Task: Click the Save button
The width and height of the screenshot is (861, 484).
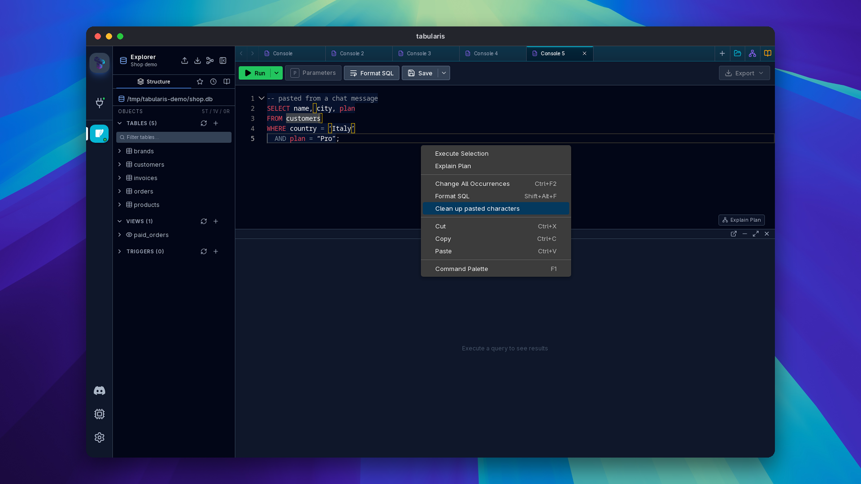Action: 420,73
